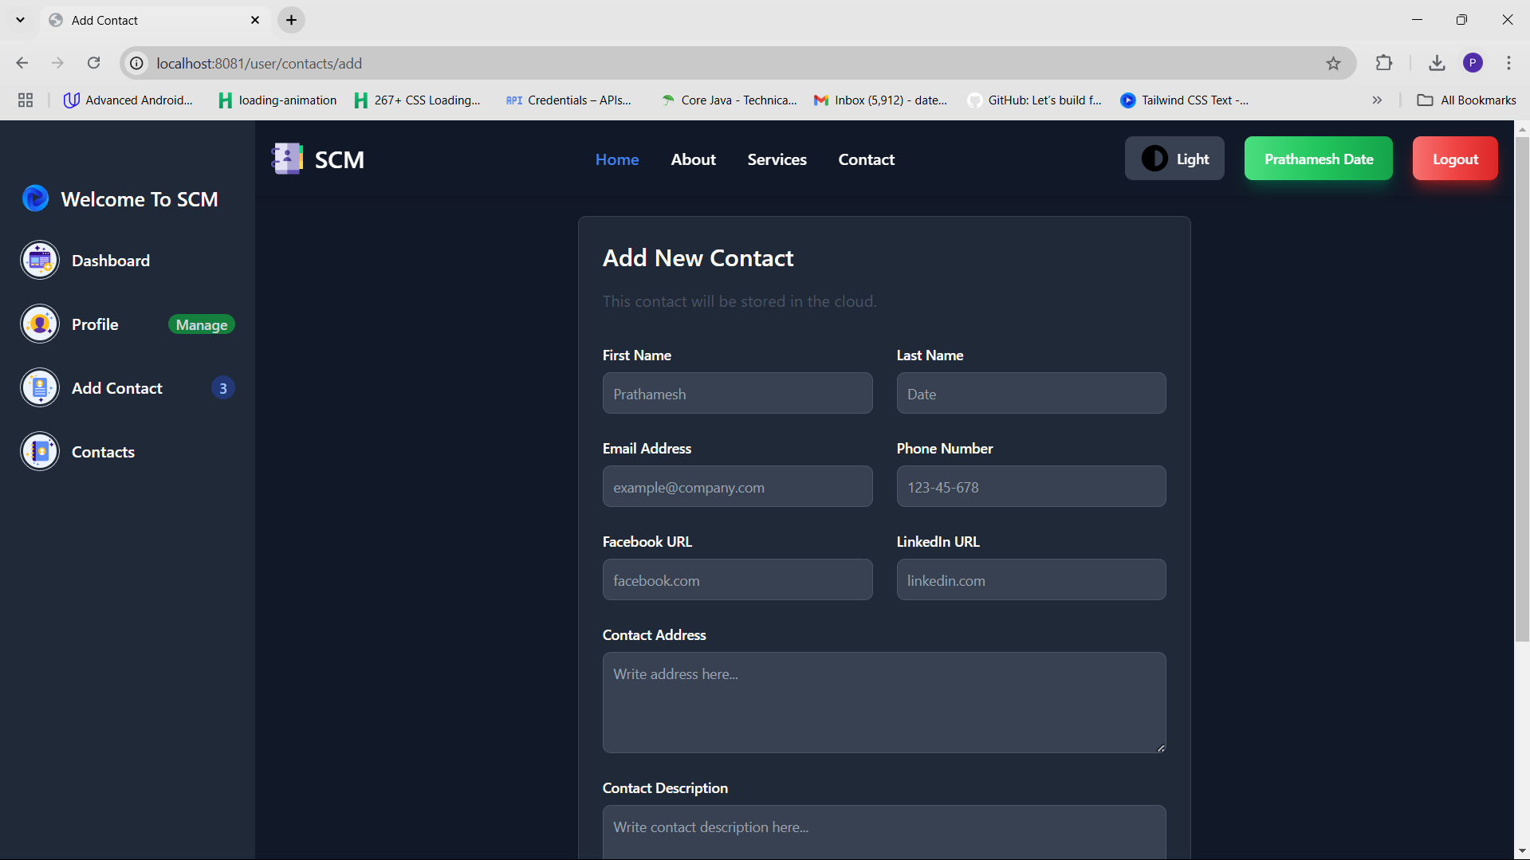The width and height of the screenshot is (1530, 860).
Task: Click the Profile sidebar icon
Action: pyautogui.click(x=40, y=324)
